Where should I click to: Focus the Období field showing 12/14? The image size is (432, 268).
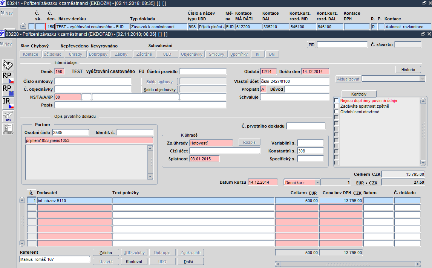269,72
